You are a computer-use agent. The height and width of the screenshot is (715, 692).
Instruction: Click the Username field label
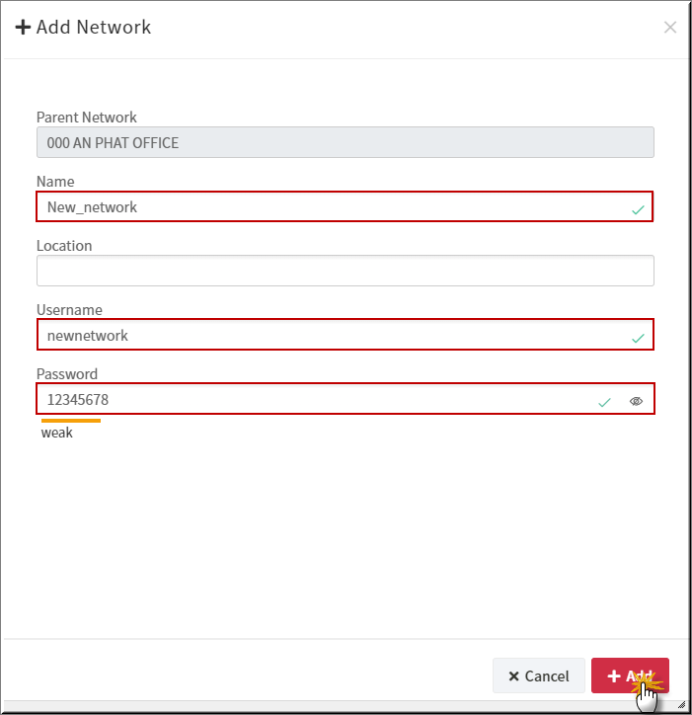tap(69, 310)
